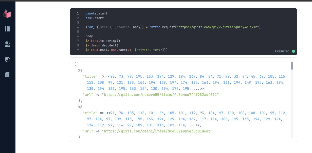Screen dimensions: 312x153
Task: Click the omini item URL string
Action: (157, 131)
